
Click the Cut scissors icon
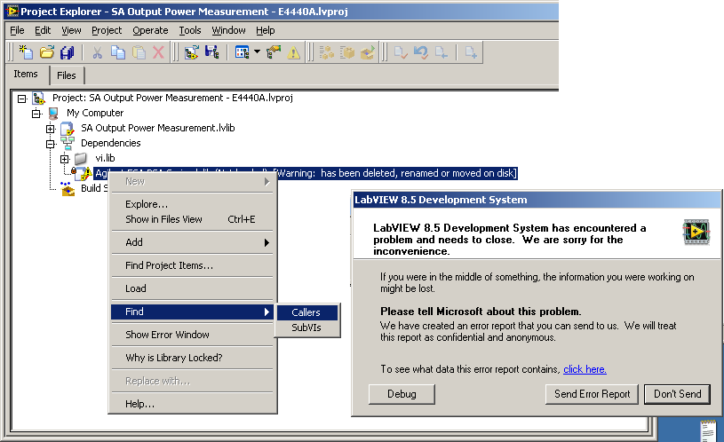click(97, 52)
